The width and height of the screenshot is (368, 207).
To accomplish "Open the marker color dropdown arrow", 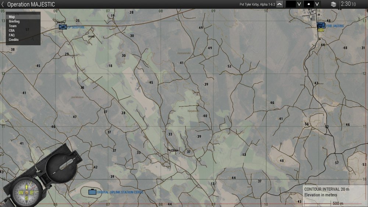I will coord(299,4).
